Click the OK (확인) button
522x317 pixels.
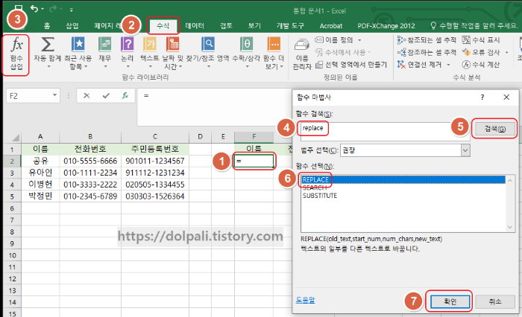click(450, 301)
